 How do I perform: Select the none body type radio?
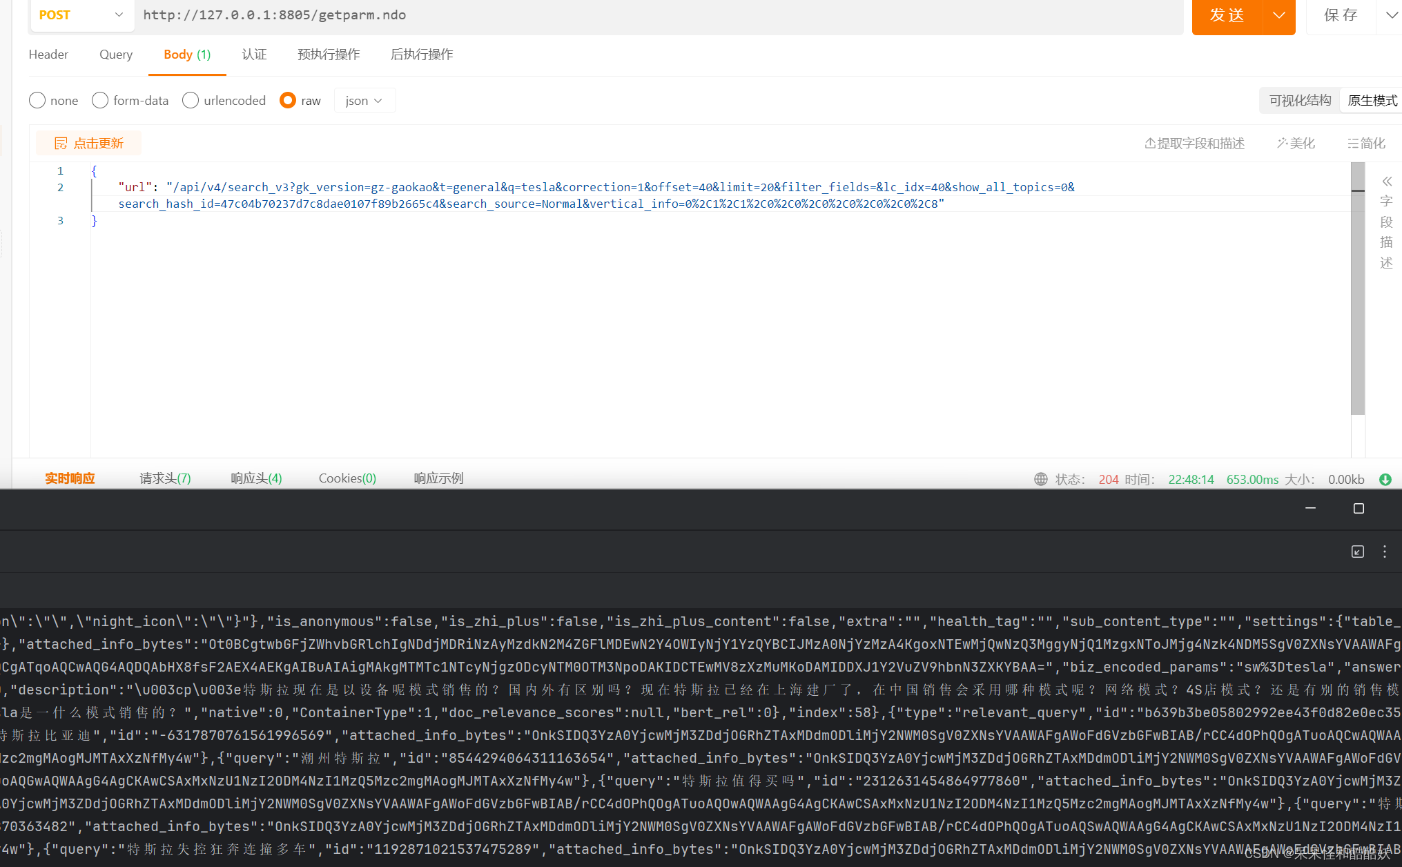pos(37,101)
